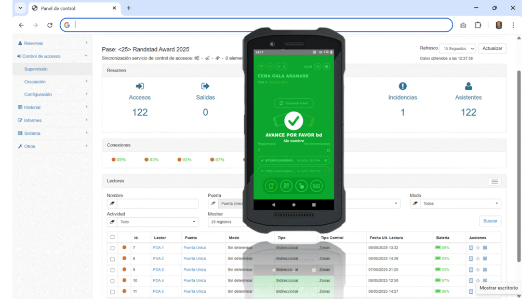Open the Actividad Todo dropdown
532x299 pixels.
tap(158, 222)
